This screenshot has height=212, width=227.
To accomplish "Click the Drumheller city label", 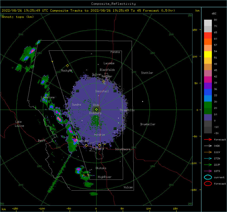I will [148, 124].
